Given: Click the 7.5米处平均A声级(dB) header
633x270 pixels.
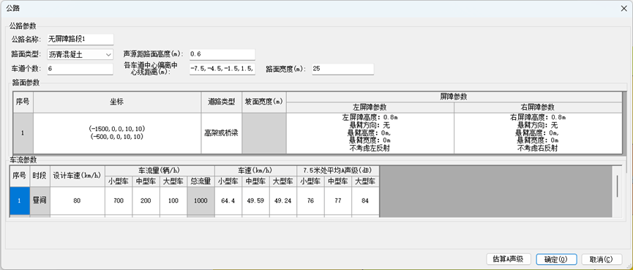Looking at the screenshot, I should 338,170.
